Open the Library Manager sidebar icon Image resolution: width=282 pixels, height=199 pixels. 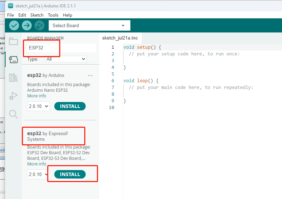tap(13, 78)
